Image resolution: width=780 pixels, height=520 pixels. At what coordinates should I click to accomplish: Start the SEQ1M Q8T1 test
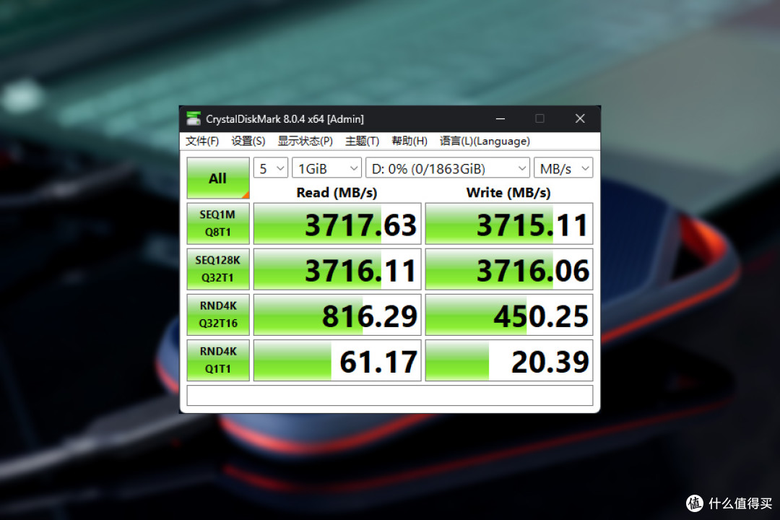click(x=218, y=223)
